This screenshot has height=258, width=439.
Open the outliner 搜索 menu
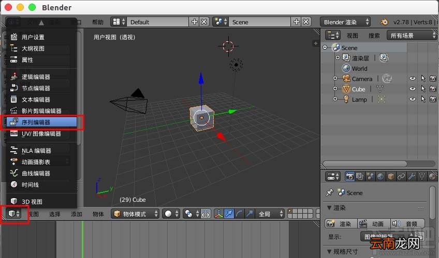pyautogui.click(x=374, y=36)
